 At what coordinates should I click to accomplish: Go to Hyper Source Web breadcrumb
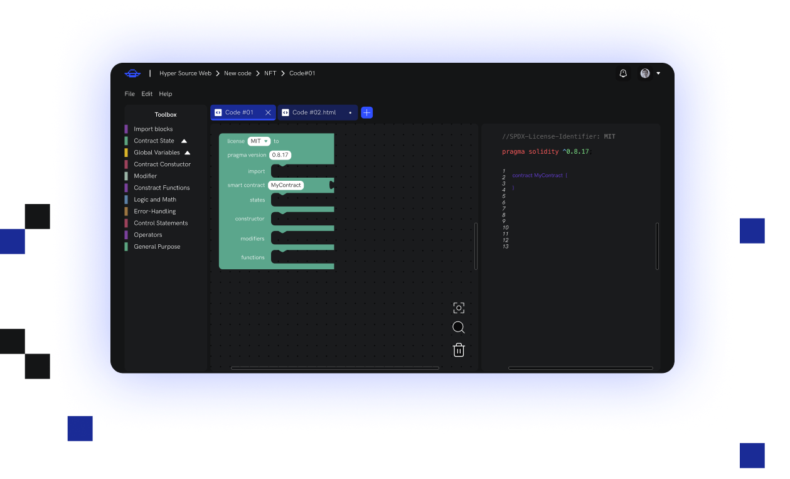click(x=185, y=73)
